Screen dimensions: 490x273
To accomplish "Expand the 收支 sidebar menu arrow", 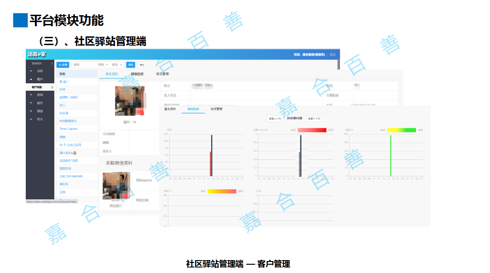I will (x=31, y=119).
